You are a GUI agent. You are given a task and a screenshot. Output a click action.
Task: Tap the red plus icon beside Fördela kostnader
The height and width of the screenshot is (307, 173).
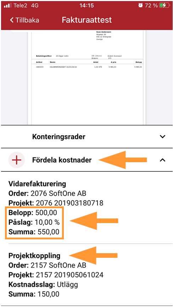(17, 160)
